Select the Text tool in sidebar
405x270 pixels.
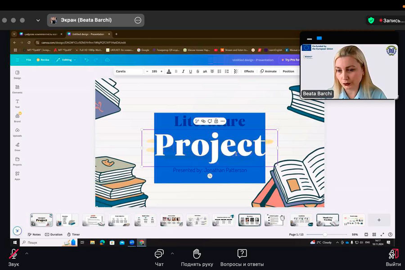click(x=17, y=103)
